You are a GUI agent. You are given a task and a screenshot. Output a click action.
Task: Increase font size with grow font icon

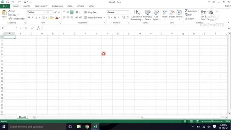(x=55, y=12)
